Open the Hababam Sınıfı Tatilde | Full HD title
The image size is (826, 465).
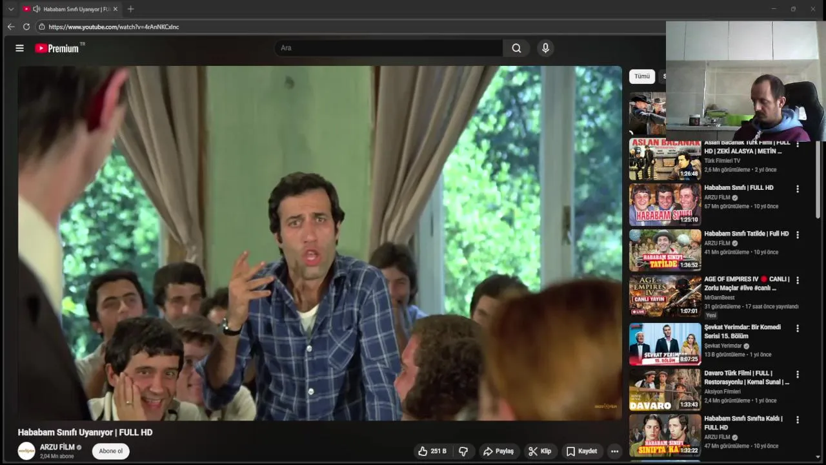pyautogui.click(x=747, y=234)
